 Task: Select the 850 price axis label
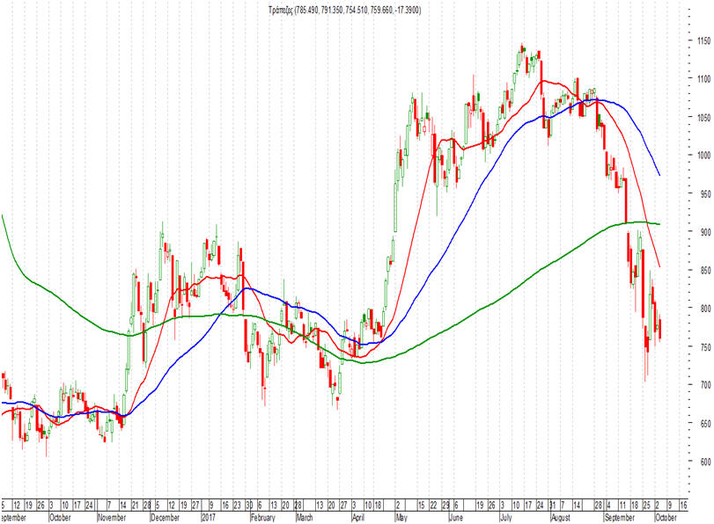coord(705,270)
